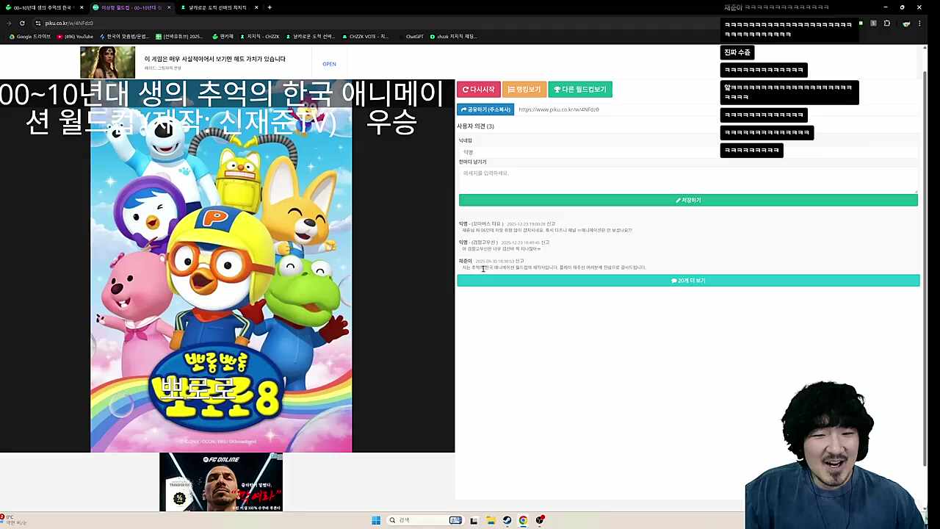Close the 날카로운 도적 선배 tab
This screenshot has width=940, height=529.
(256, 7)
